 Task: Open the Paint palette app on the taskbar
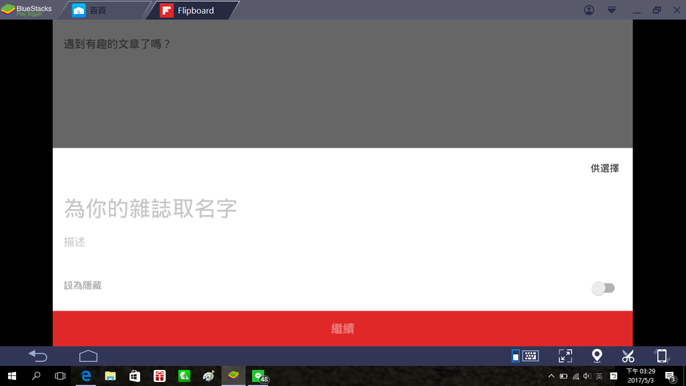(209, 376)
